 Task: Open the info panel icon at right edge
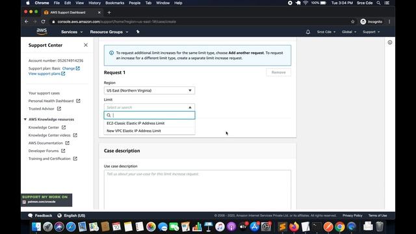pos(390,42)
